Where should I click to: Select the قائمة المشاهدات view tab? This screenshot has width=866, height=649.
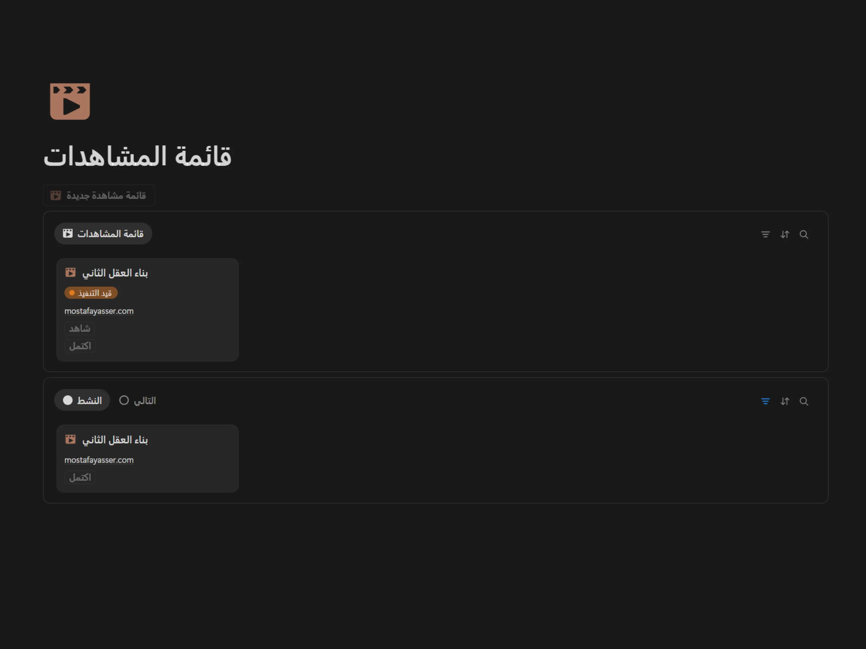103,234
